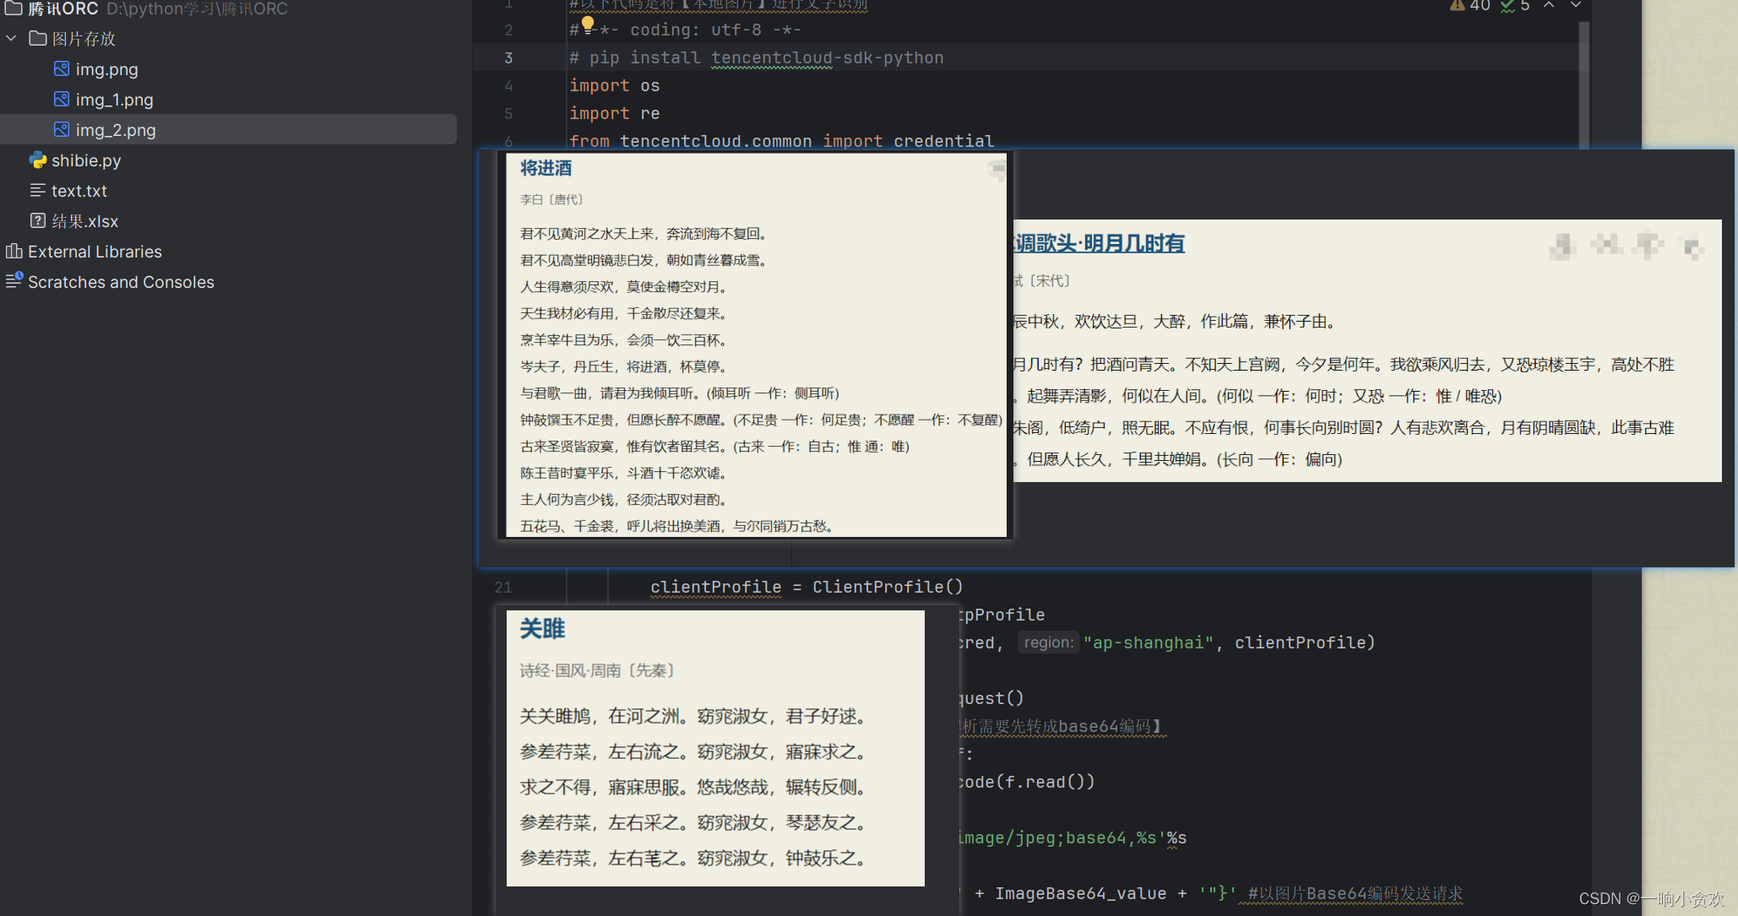Click the image file icon of img_1.png
Viewport: 1738px width, 916px height.
[x=61, y=99]
